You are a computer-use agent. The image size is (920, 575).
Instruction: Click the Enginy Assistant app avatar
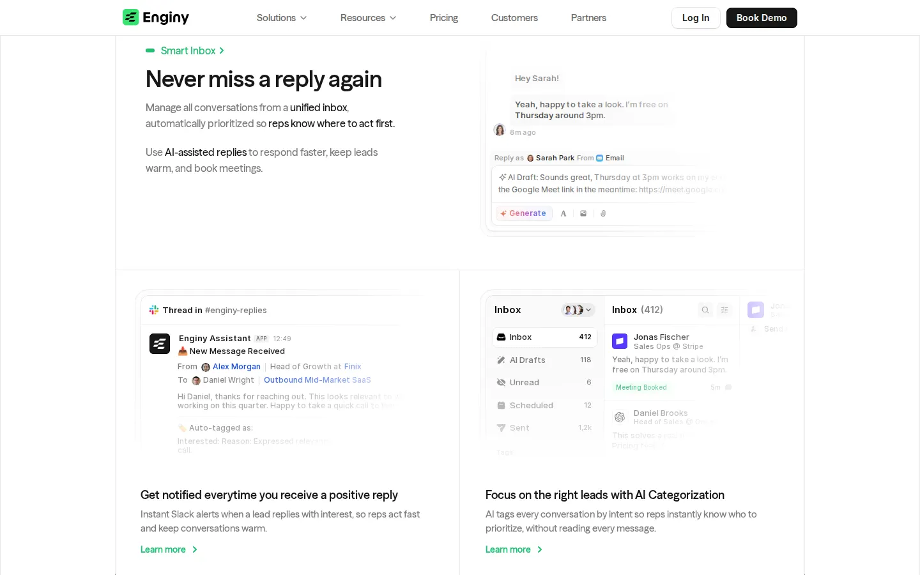click(160, 344)
